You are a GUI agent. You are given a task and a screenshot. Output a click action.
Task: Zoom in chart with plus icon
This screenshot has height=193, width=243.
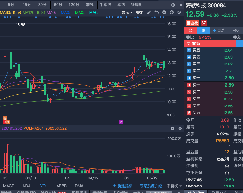coord(172,12)
